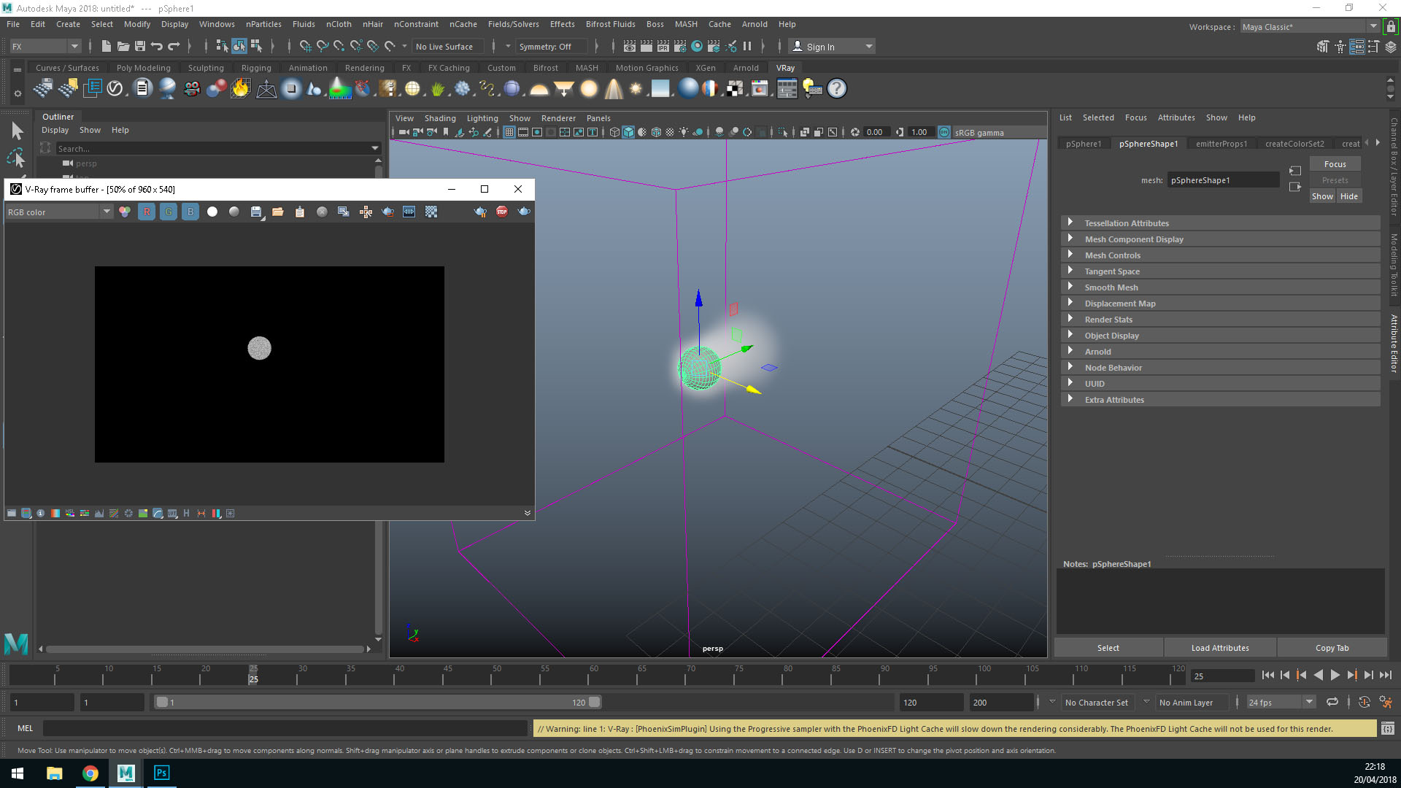Open the RGB color channel dropdown

[x=59, y=212]
